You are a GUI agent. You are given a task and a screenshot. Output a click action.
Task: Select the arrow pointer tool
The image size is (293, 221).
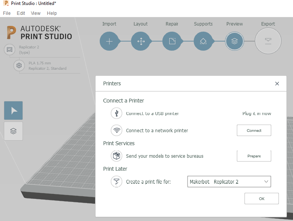click(13, 110)
